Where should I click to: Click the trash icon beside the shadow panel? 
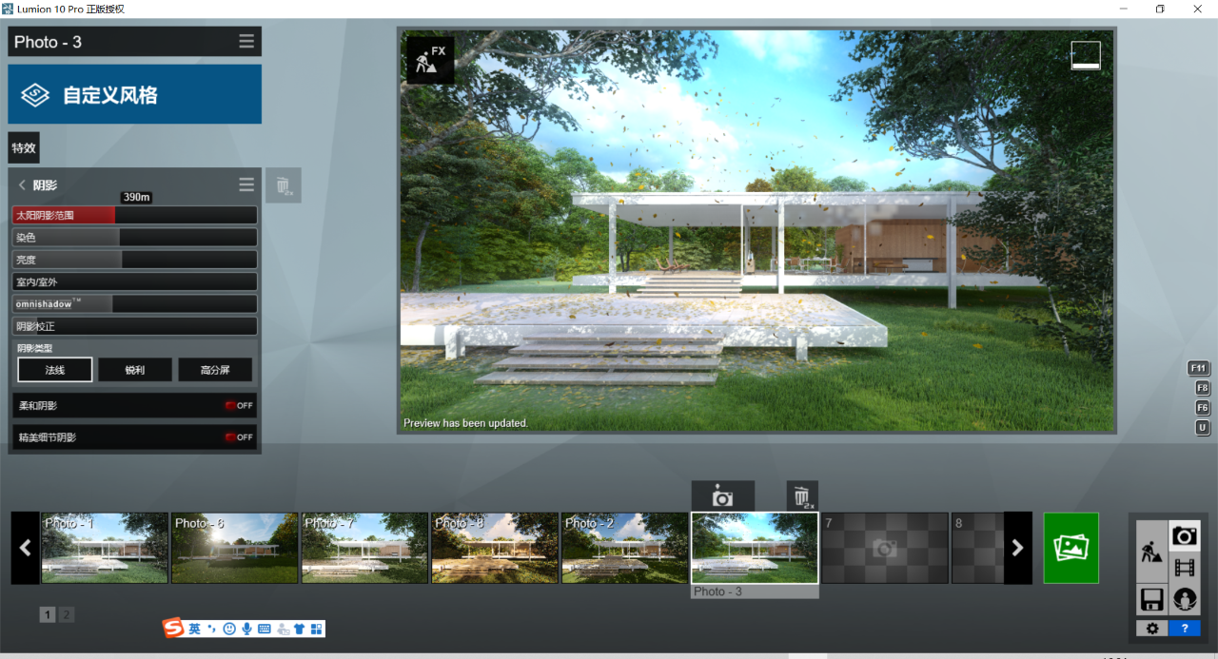tap(284, 185)
